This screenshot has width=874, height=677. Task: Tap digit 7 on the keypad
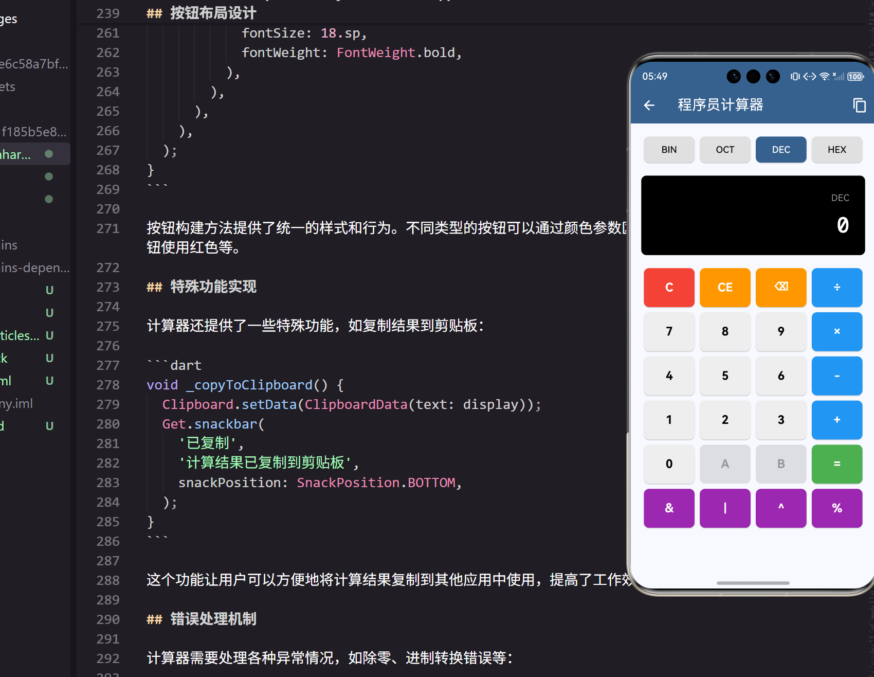tap(669, 331)
